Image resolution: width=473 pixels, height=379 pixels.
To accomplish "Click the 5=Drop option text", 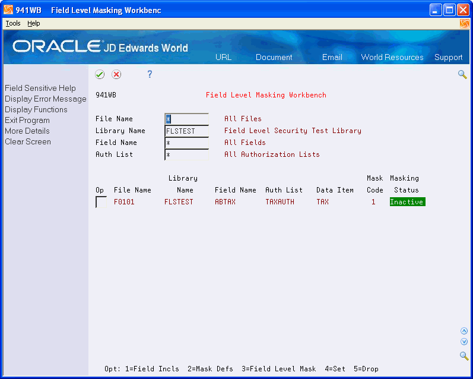I will coord(366,369).
